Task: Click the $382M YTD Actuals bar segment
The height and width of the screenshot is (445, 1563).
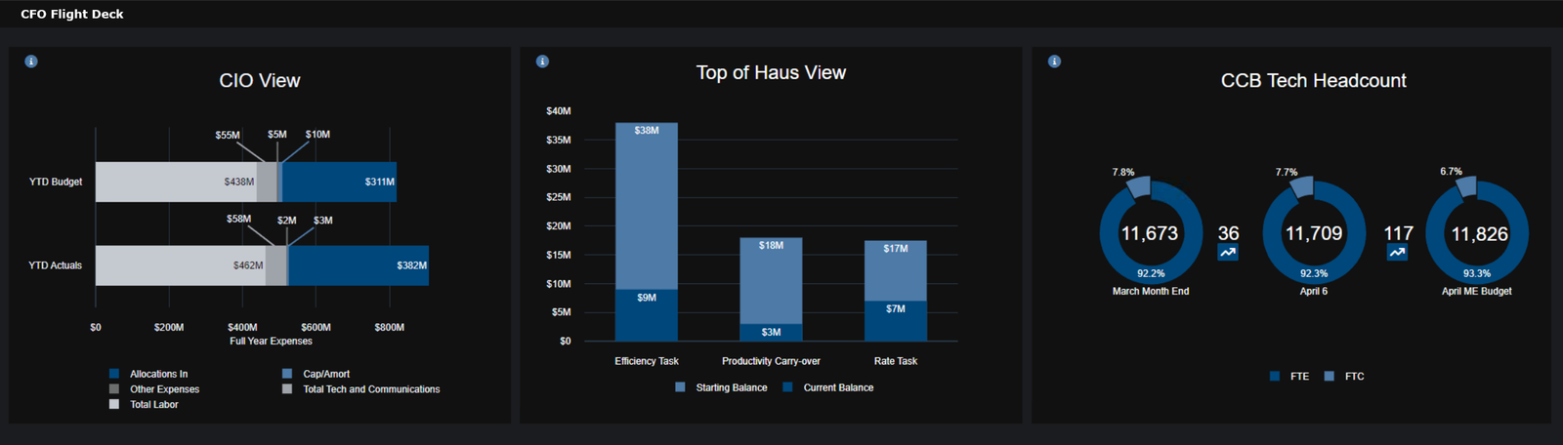Action: click(x=359, y=265)
